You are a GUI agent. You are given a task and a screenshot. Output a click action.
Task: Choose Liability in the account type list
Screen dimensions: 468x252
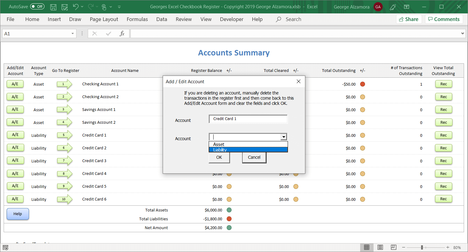pos(248,150)
